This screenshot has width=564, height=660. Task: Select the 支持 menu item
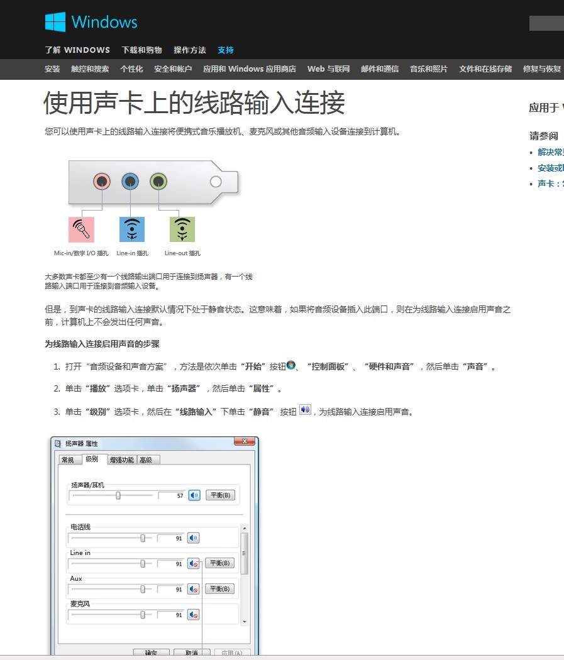226,50
